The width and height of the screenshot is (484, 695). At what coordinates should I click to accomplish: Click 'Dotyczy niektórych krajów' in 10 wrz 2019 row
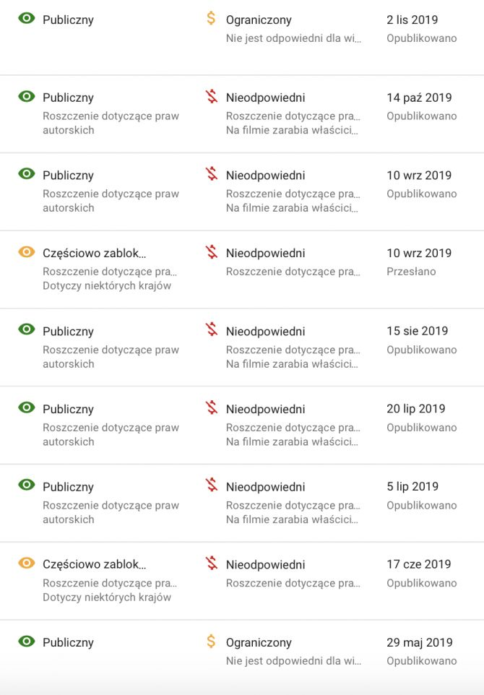pos(107,286)
